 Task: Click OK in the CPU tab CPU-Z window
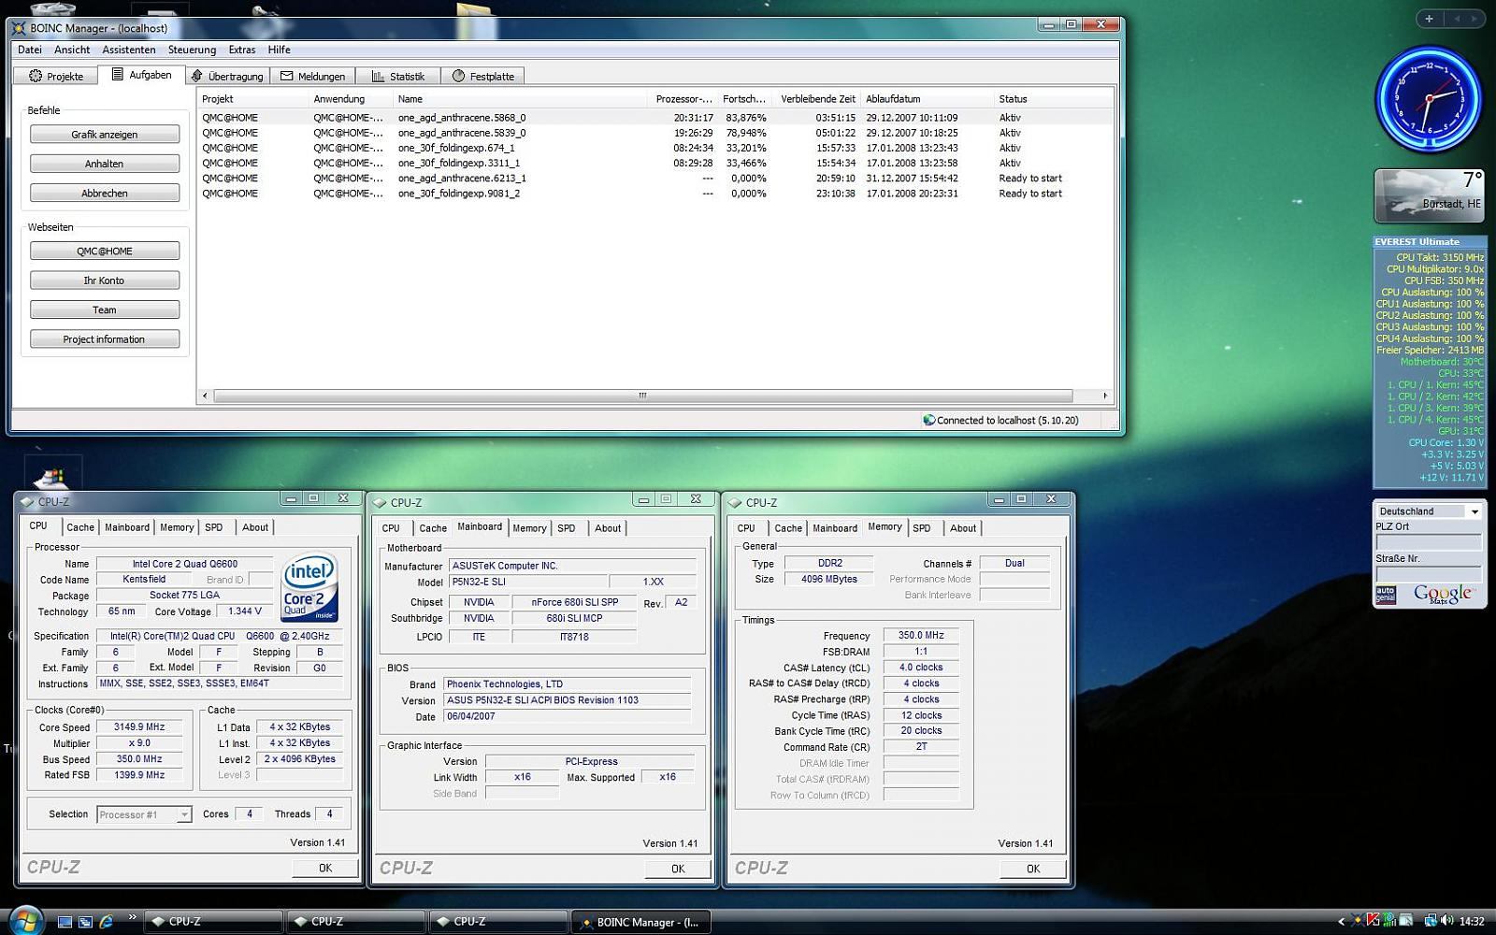(x=325, y=868)
